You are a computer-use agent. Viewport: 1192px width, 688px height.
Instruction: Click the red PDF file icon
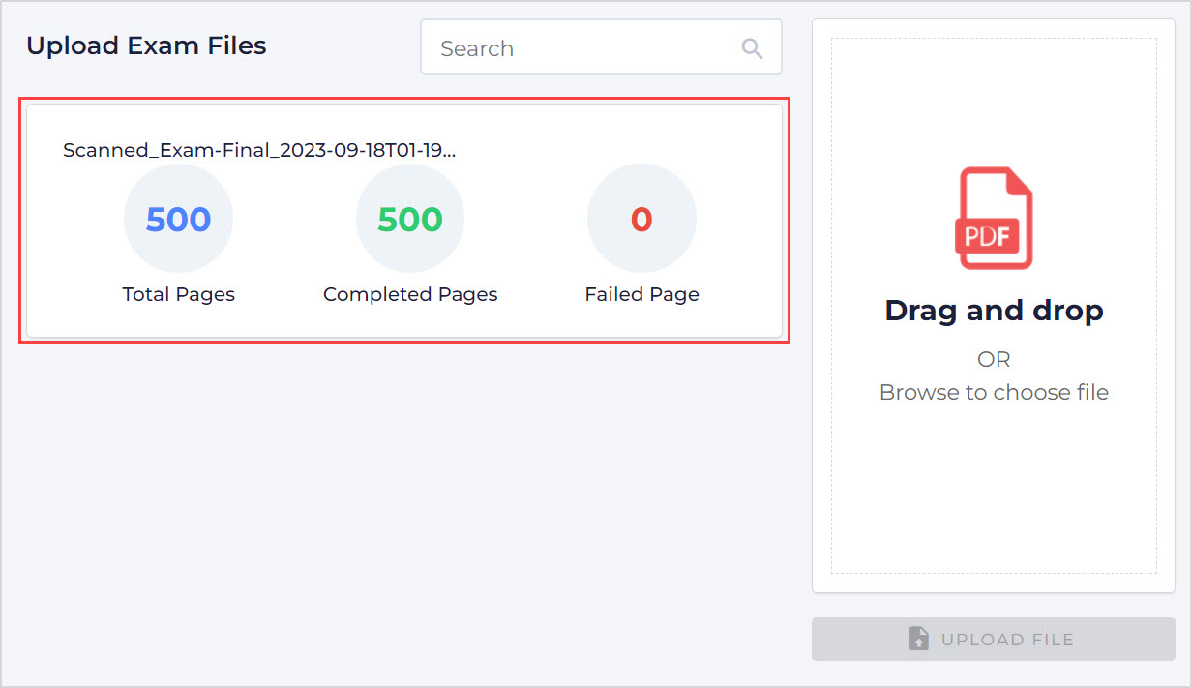(x=994, y=219)
